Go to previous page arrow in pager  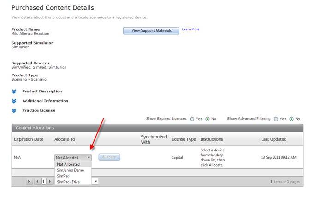(x=37, y=182)
